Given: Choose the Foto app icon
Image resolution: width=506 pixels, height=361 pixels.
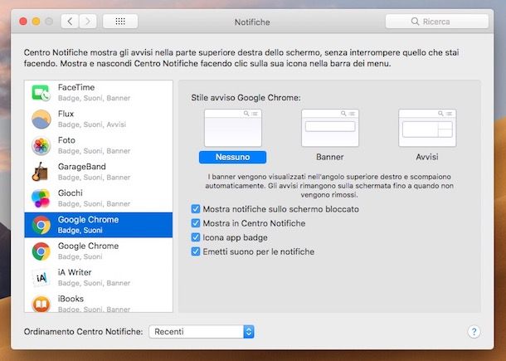Looking at the screenshot, I should point(41,146).
